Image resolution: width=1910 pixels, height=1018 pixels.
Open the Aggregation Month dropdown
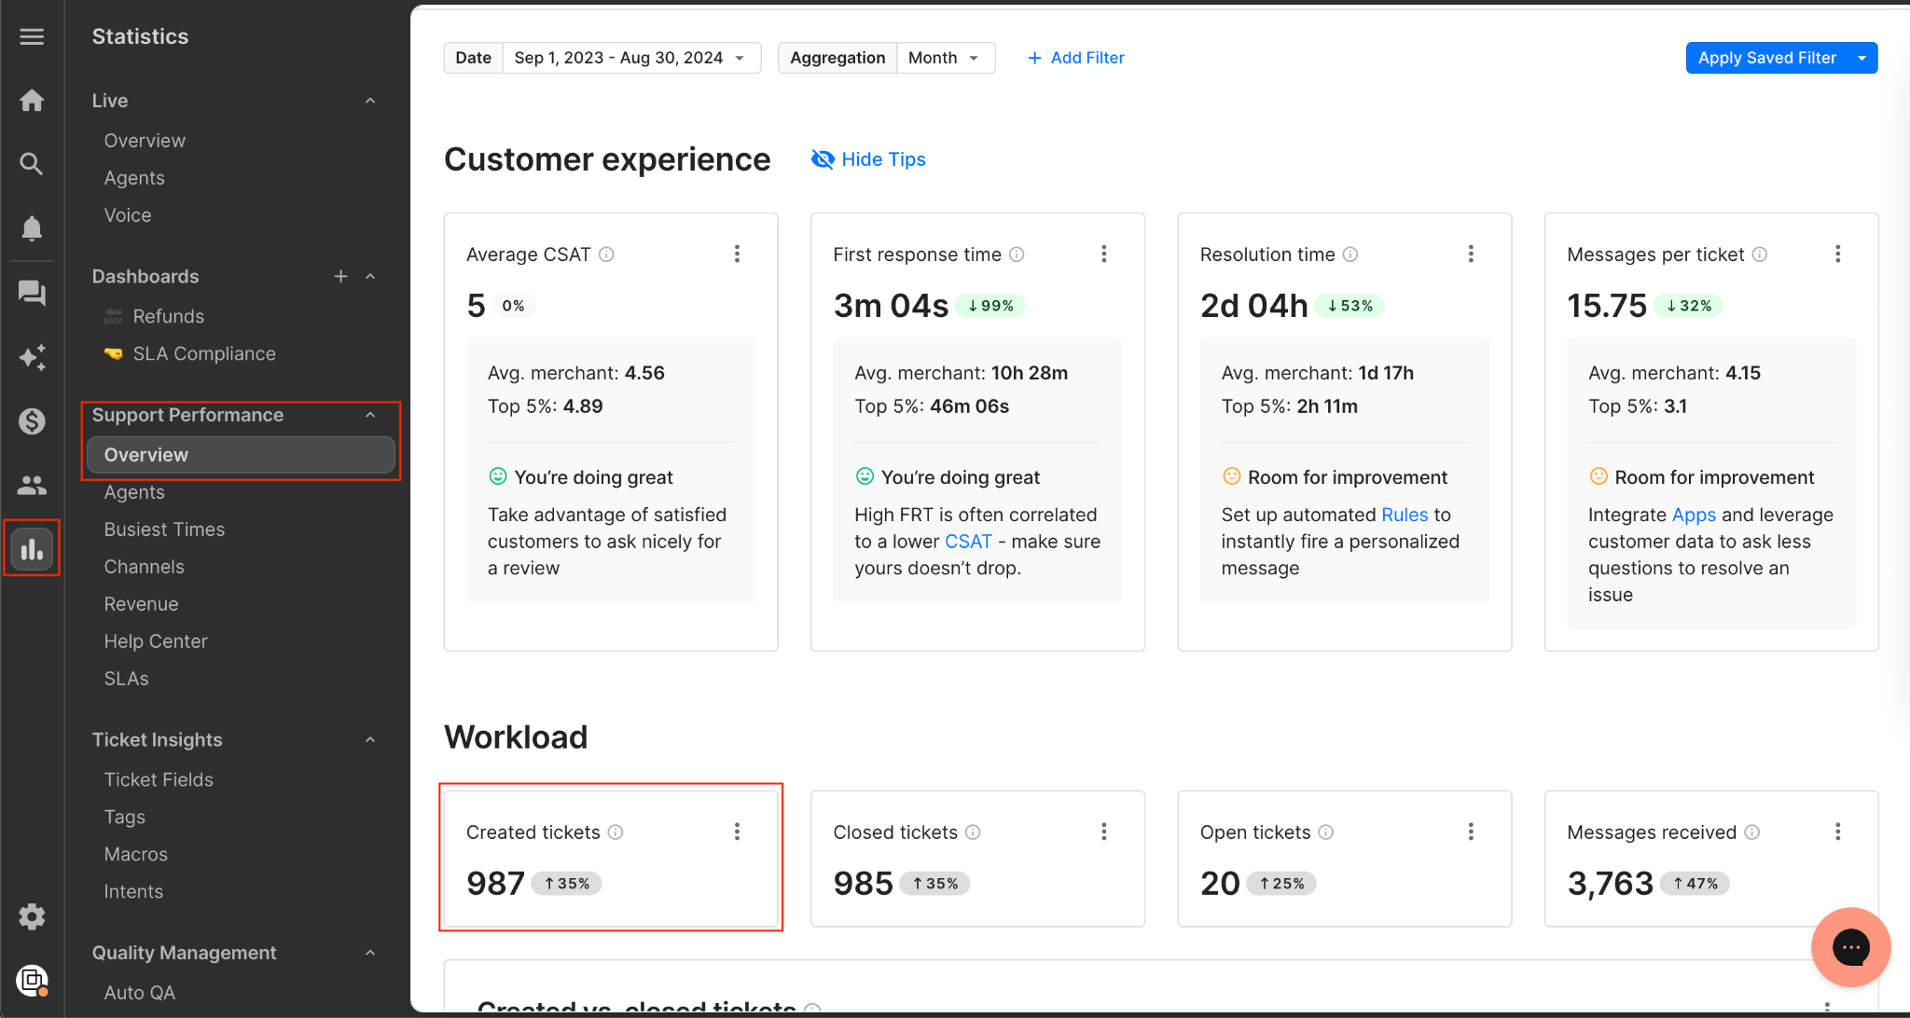(x=944, y=58)
